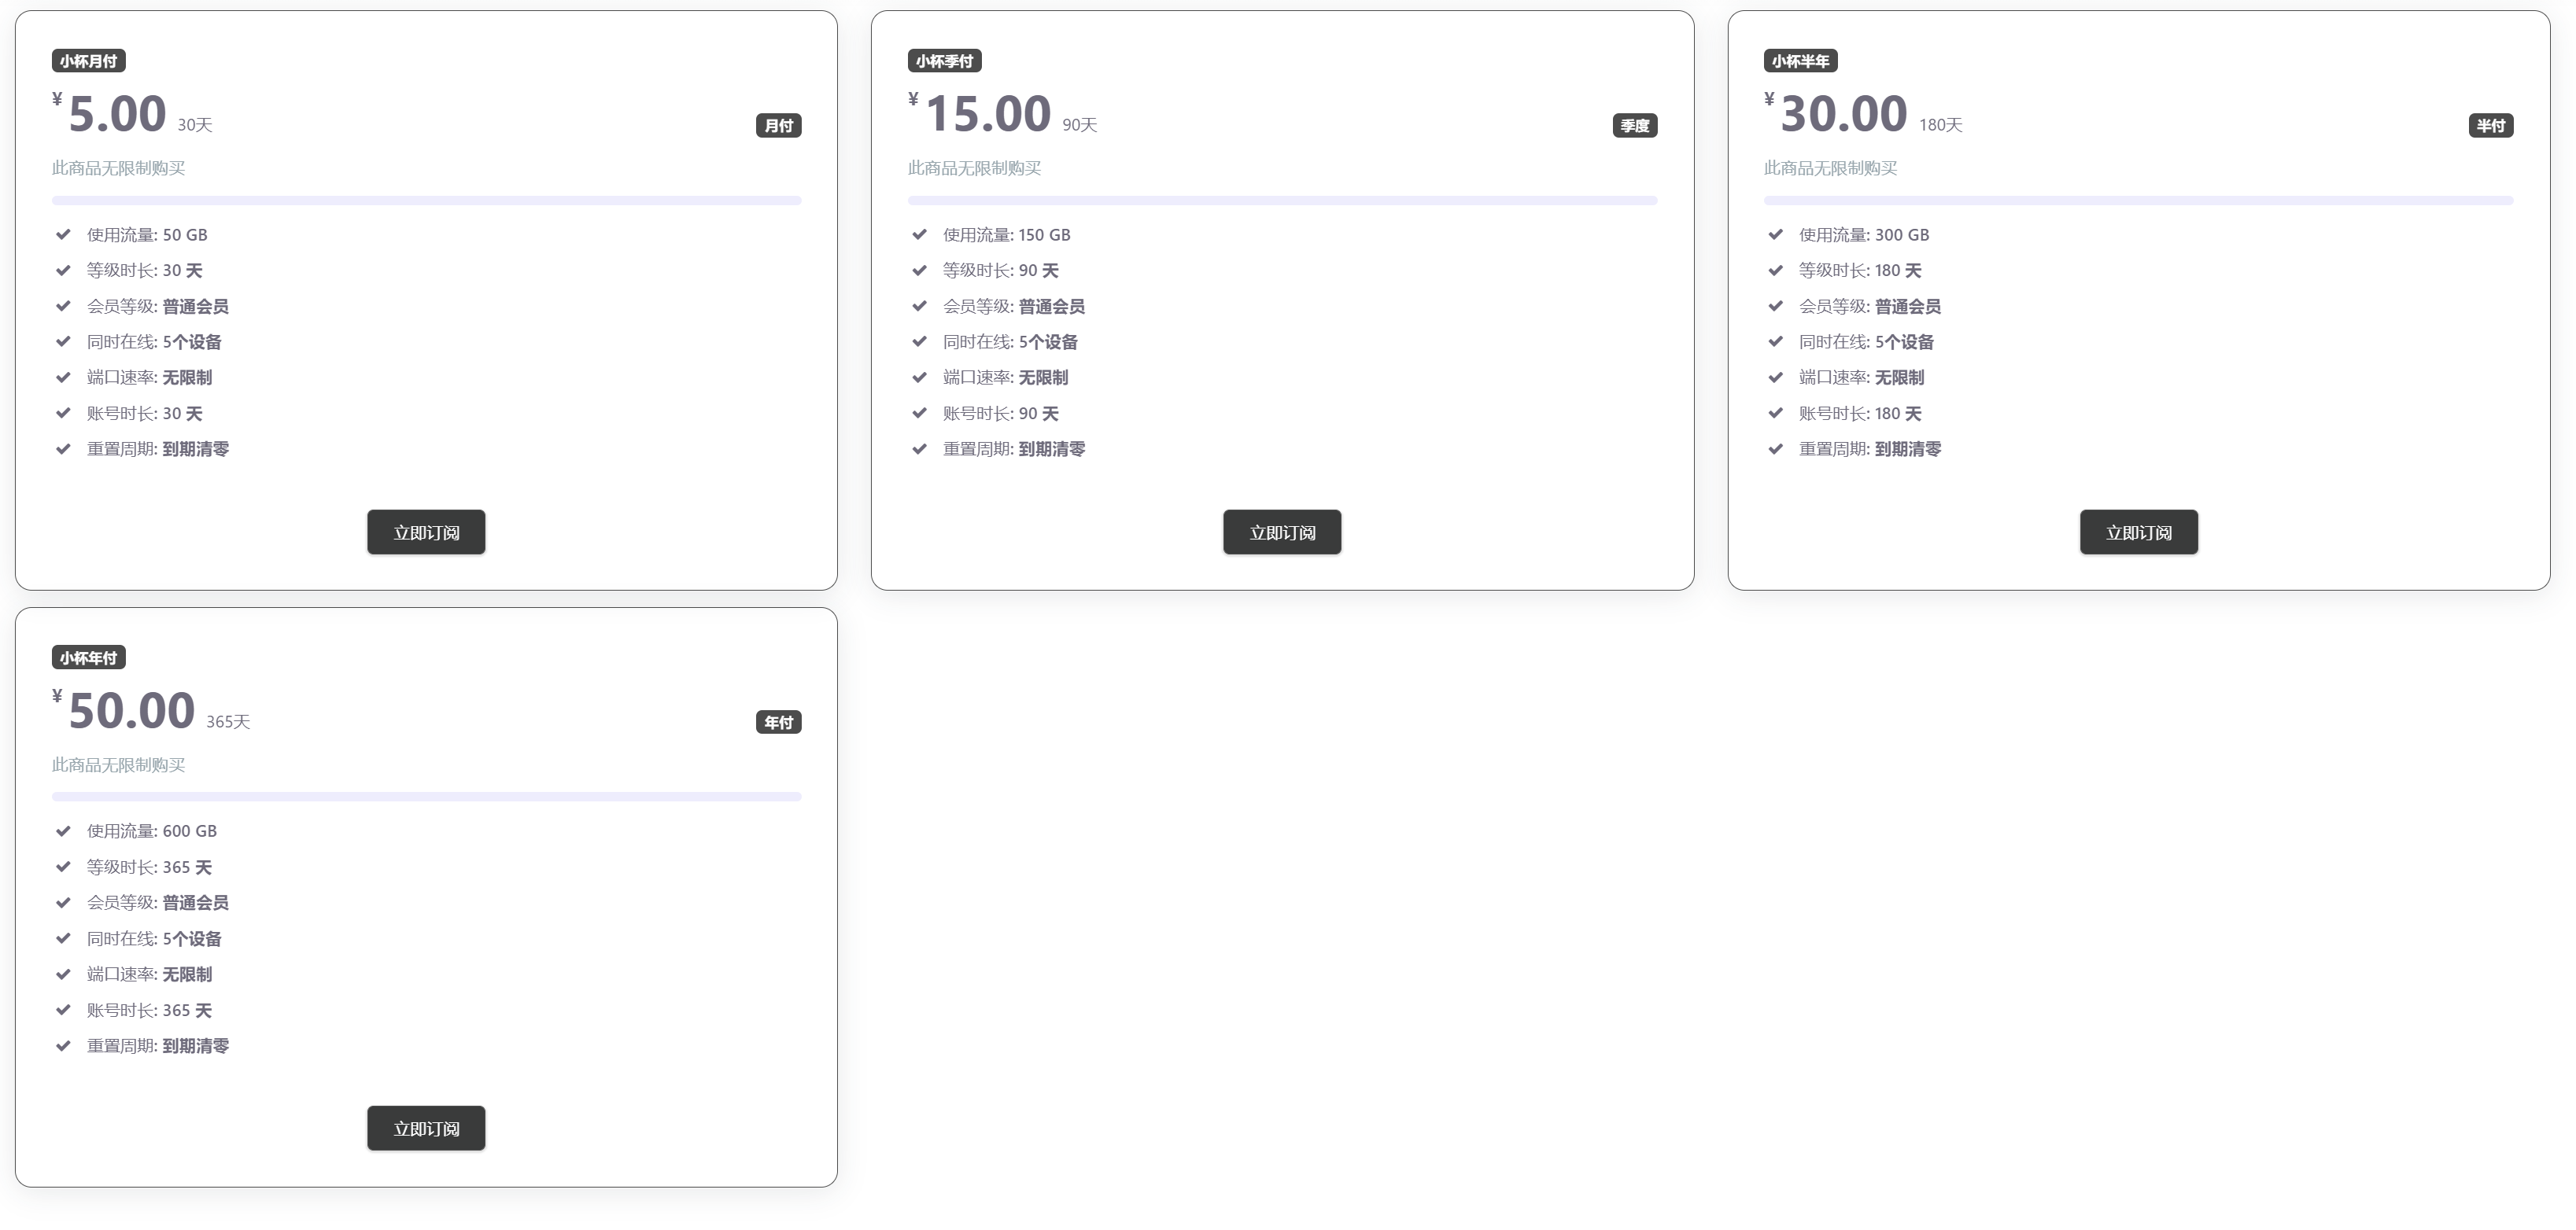Select the checkmark next to 账号时长: 30 天
Screen dimensions: 2576x1230
tap(63, 414)
